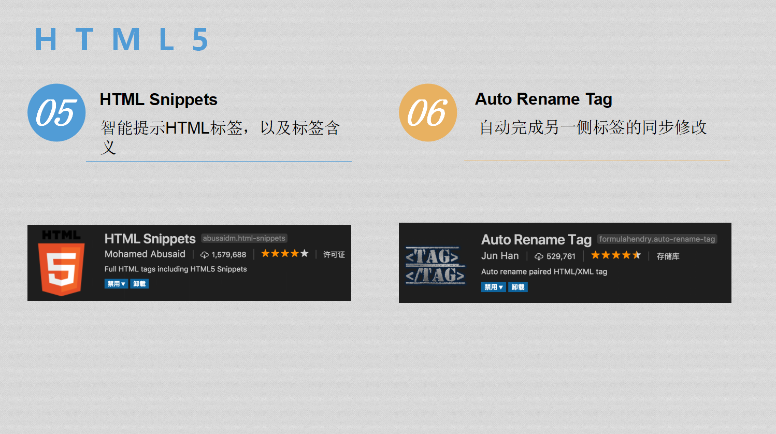Open the 存储库 repository link

pos(668,256)
